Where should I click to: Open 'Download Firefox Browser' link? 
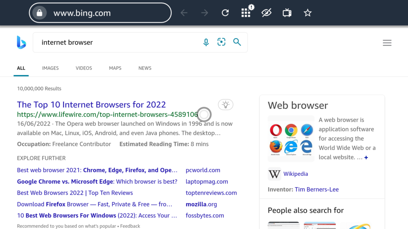click(95, 204)
